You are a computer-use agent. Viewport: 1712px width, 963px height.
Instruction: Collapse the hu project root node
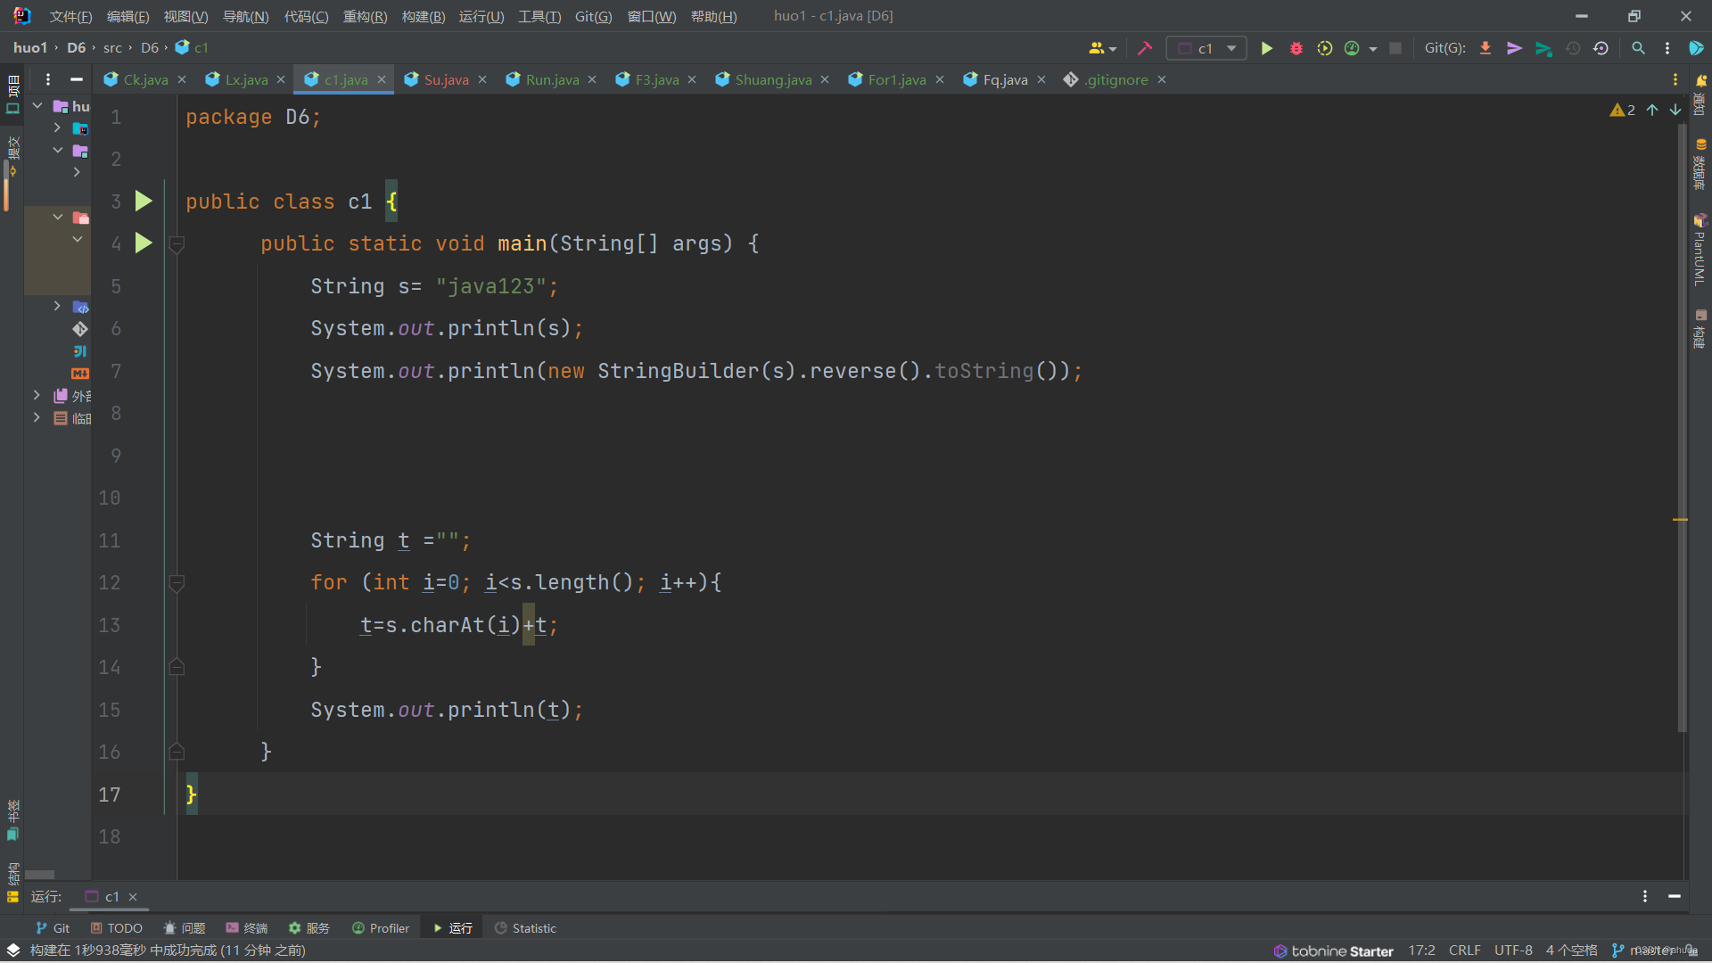[x=37, y=106]
